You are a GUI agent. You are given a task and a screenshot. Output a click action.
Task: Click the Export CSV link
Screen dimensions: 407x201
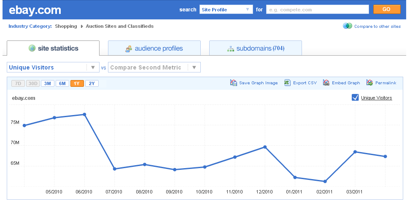(305, 83)
